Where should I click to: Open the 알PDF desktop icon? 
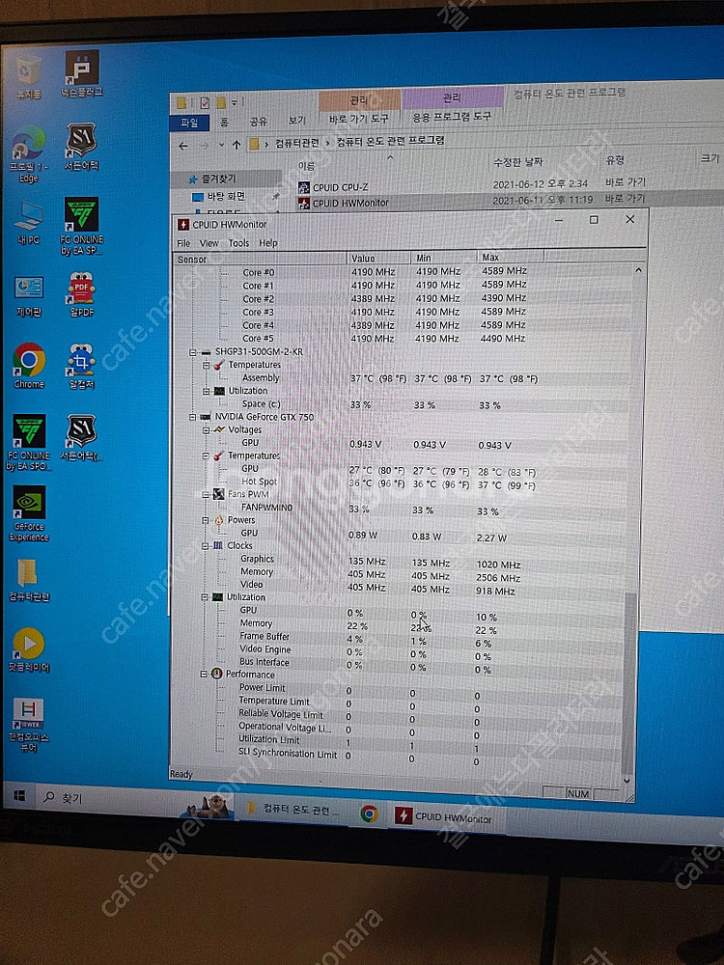[81, 289]
